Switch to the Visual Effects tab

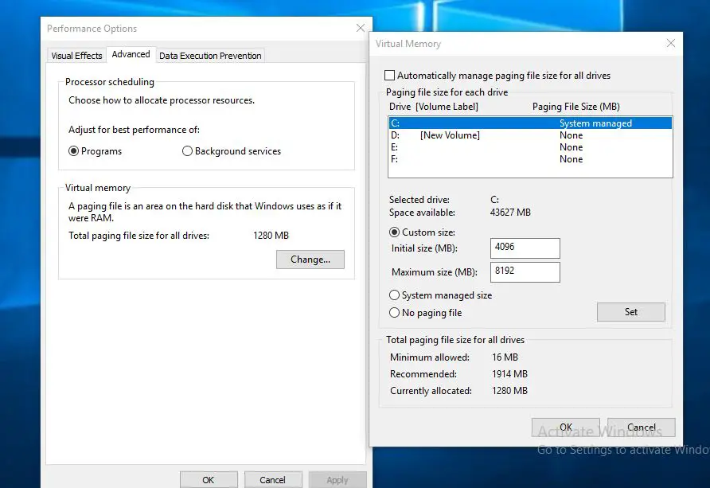click(x=76, y=56)
